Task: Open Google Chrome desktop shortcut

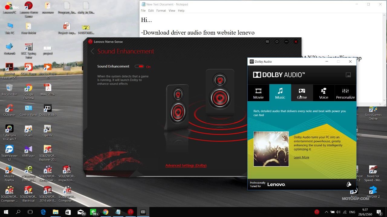Action: point(28,92)
